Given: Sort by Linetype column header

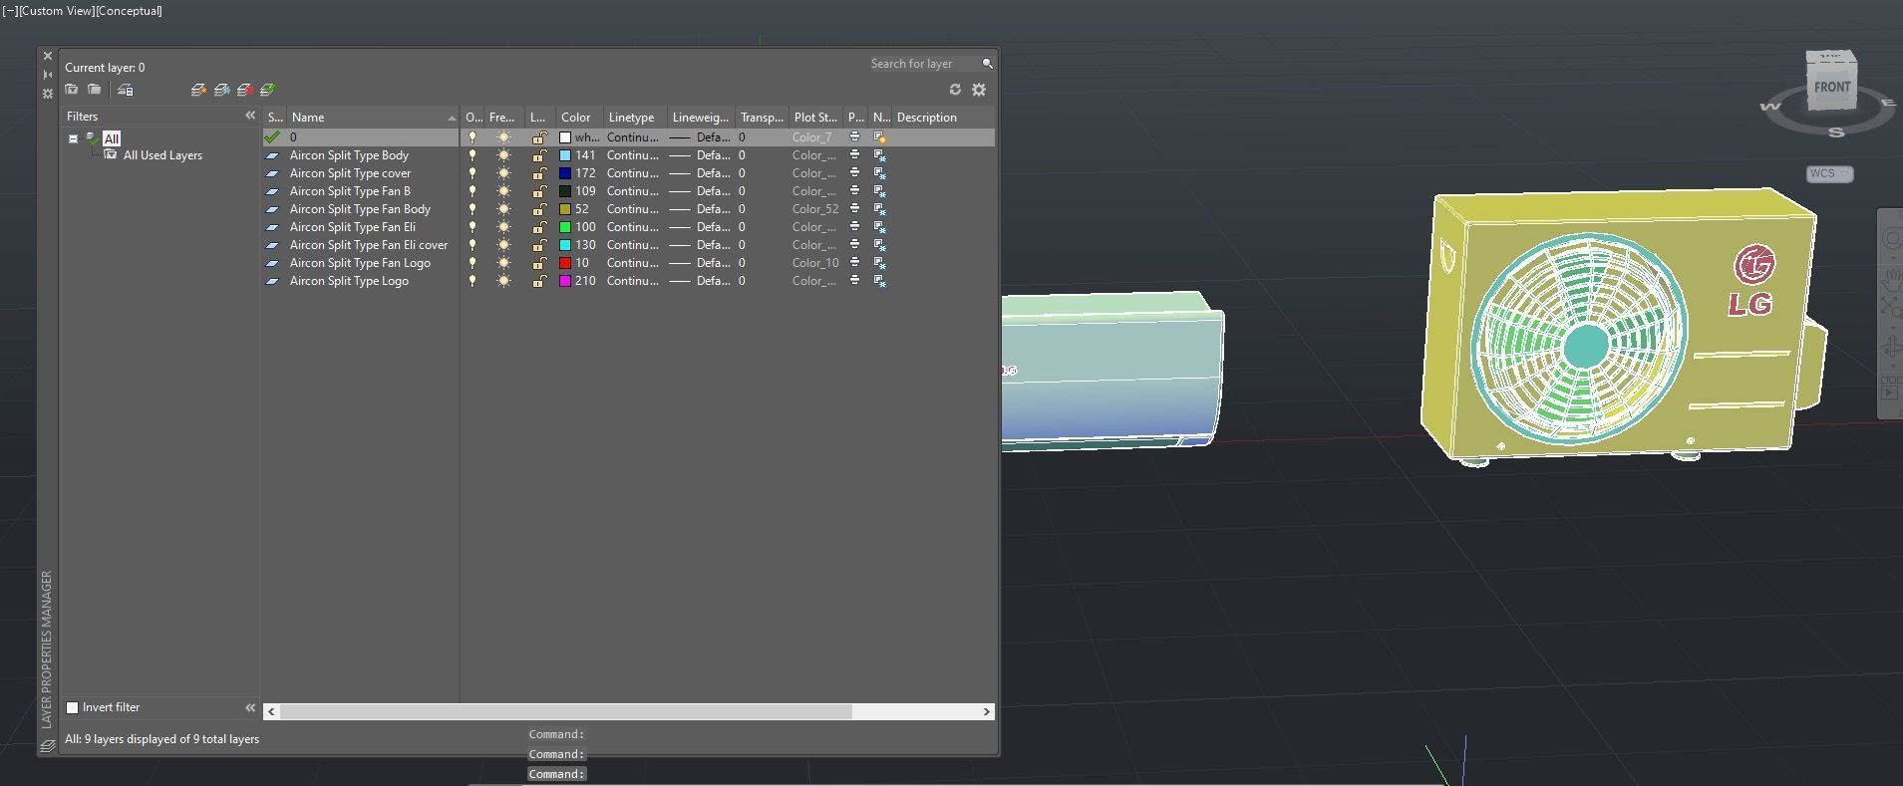Looking at the screenshot, I should pos(632,118).
